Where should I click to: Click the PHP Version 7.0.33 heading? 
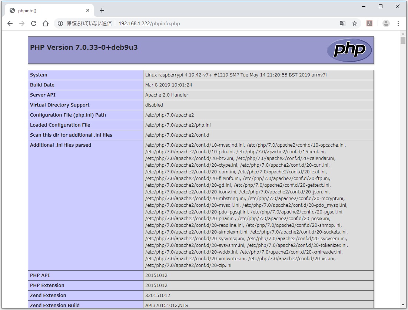(84, 48)
